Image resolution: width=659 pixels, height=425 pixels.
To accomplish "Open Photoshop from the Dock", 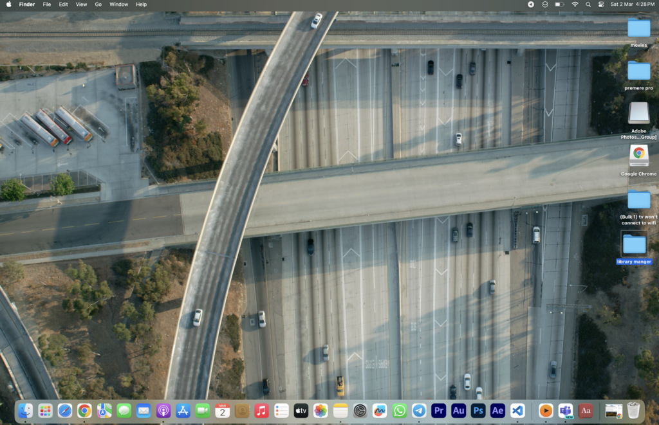I will point(478,410).
